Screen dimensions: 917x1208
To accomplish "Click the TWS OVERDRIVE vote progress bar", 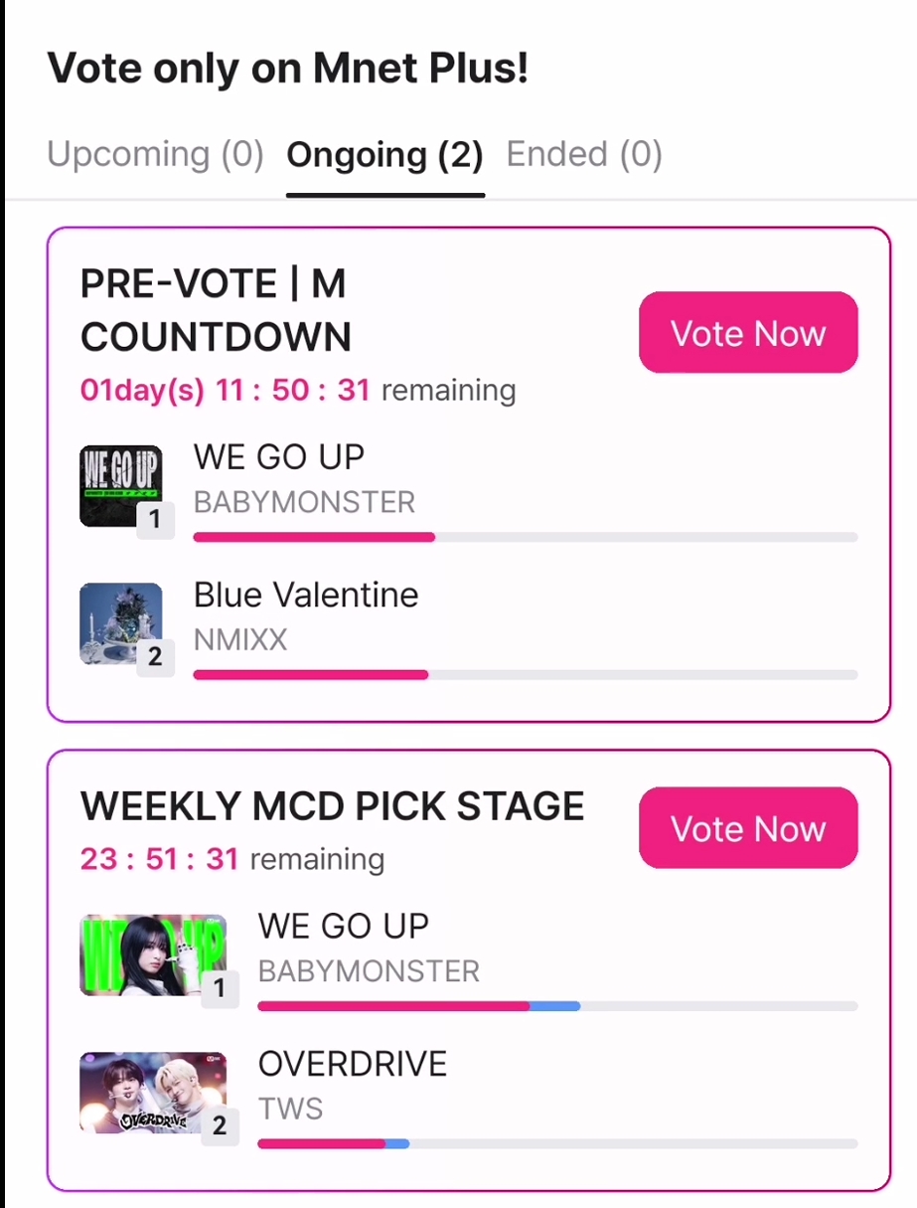I will pos(556,1144).
